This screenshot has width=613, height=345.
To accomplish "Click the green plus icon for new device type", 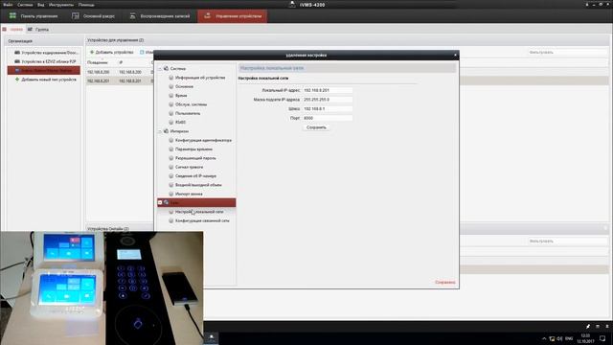I will 17,80.
